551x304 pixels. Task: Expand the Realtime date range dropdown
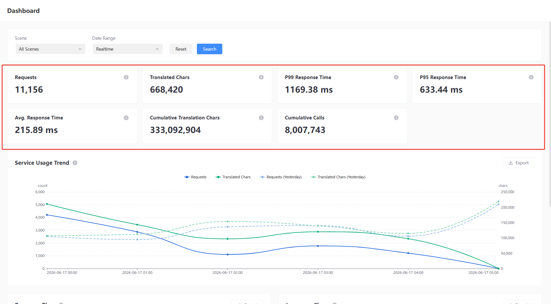(x=128, y=49)
